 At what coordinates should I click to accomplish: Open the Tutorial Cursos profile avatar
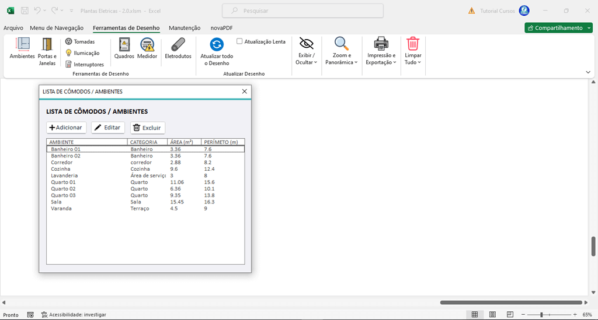tap(524, 10)
